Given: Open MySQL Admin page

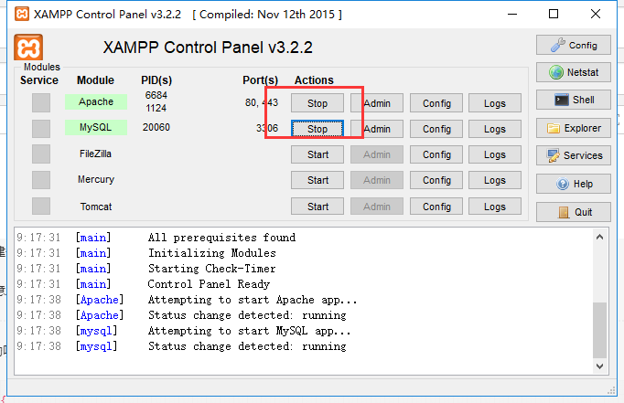Looking at the screenshot, I should [x=377, y=129].
